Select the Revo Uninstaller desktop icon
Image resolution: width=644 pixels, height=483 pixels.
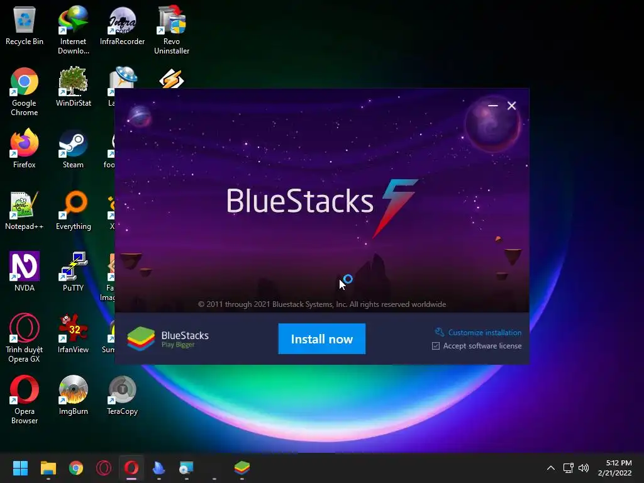172,30
